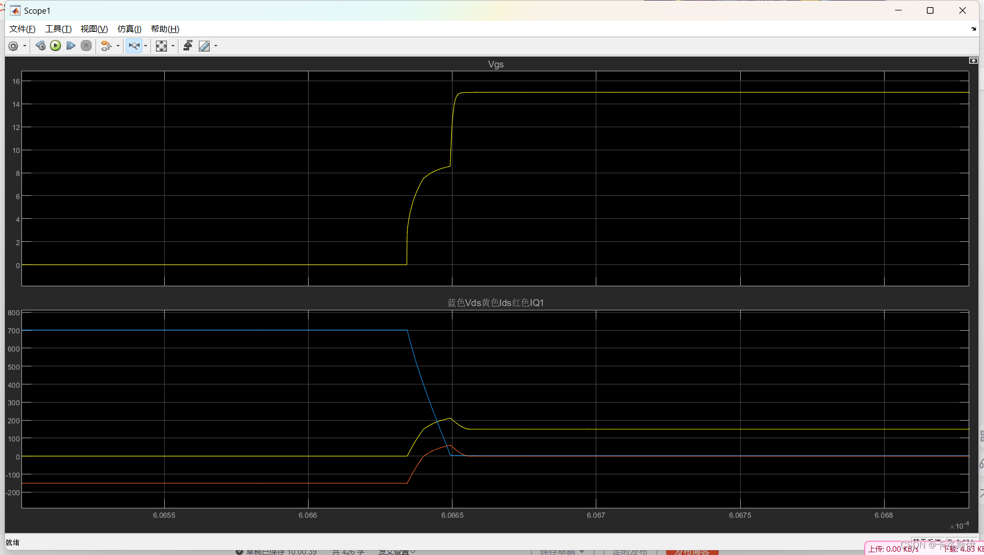Open the cursor measurements ruler icon
The image size is (984, 555).
pyautogui.click(x=204, y=46)
